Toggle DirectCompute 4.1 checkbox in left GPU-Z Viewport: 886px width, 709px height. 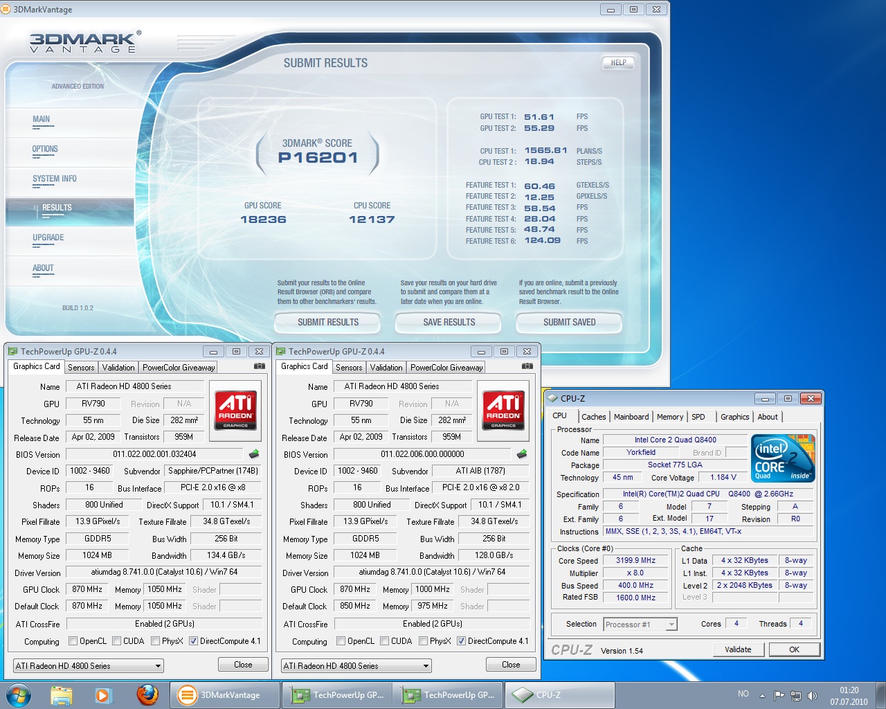tap(193, 641)
